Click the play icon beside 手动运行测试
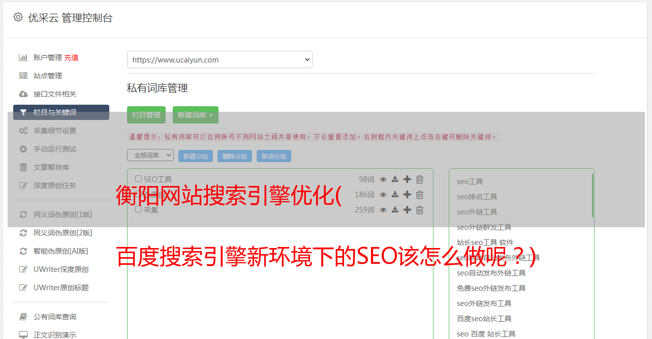The height and width of the screenshot is (339, 652). click(23, 149)
